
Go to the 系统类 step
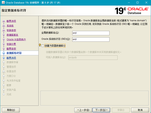coord(10,26)
